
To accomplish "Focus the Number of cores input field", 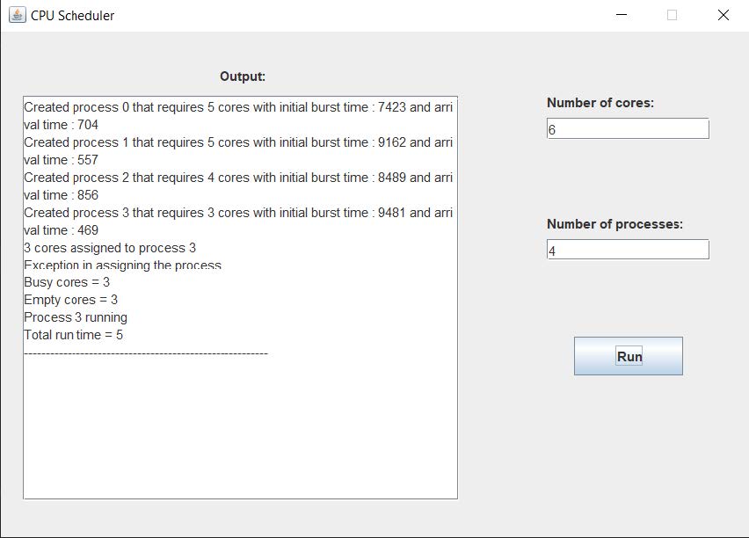I will pyautogui.click(x=627, y=129).
